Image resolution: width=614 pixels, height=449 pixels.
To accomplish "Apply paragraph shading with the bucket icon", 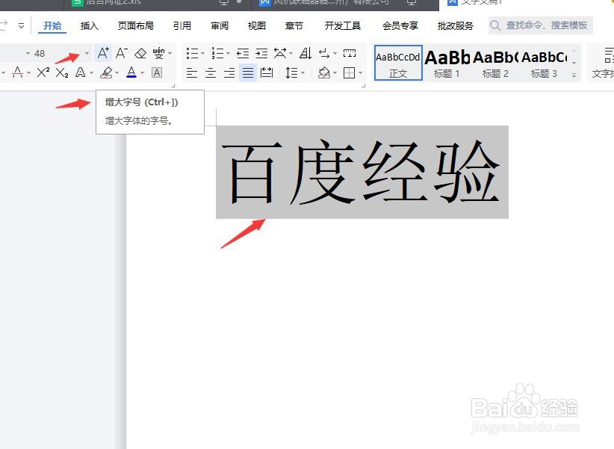I will (324, 73).
